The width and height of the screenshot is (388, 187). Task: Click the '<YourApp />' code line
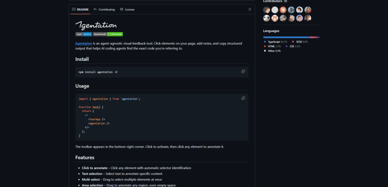[x=96, y=119]
